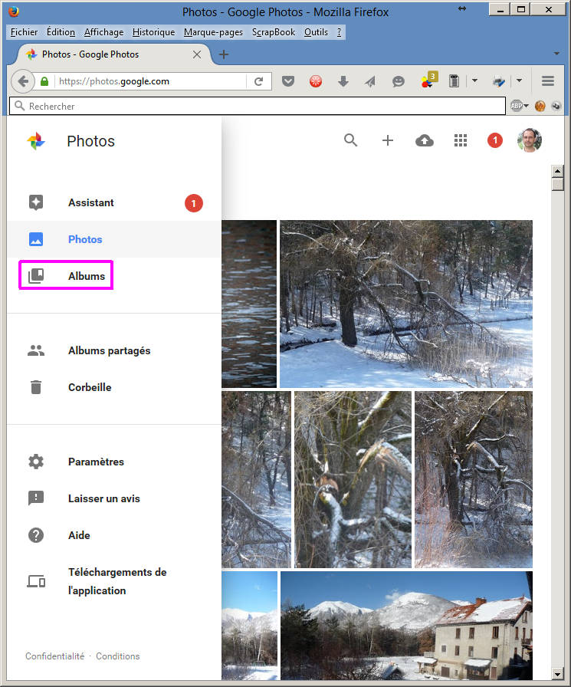Open the Aide help item
Screen dimensions: 571x687
[x=114, y=535]
